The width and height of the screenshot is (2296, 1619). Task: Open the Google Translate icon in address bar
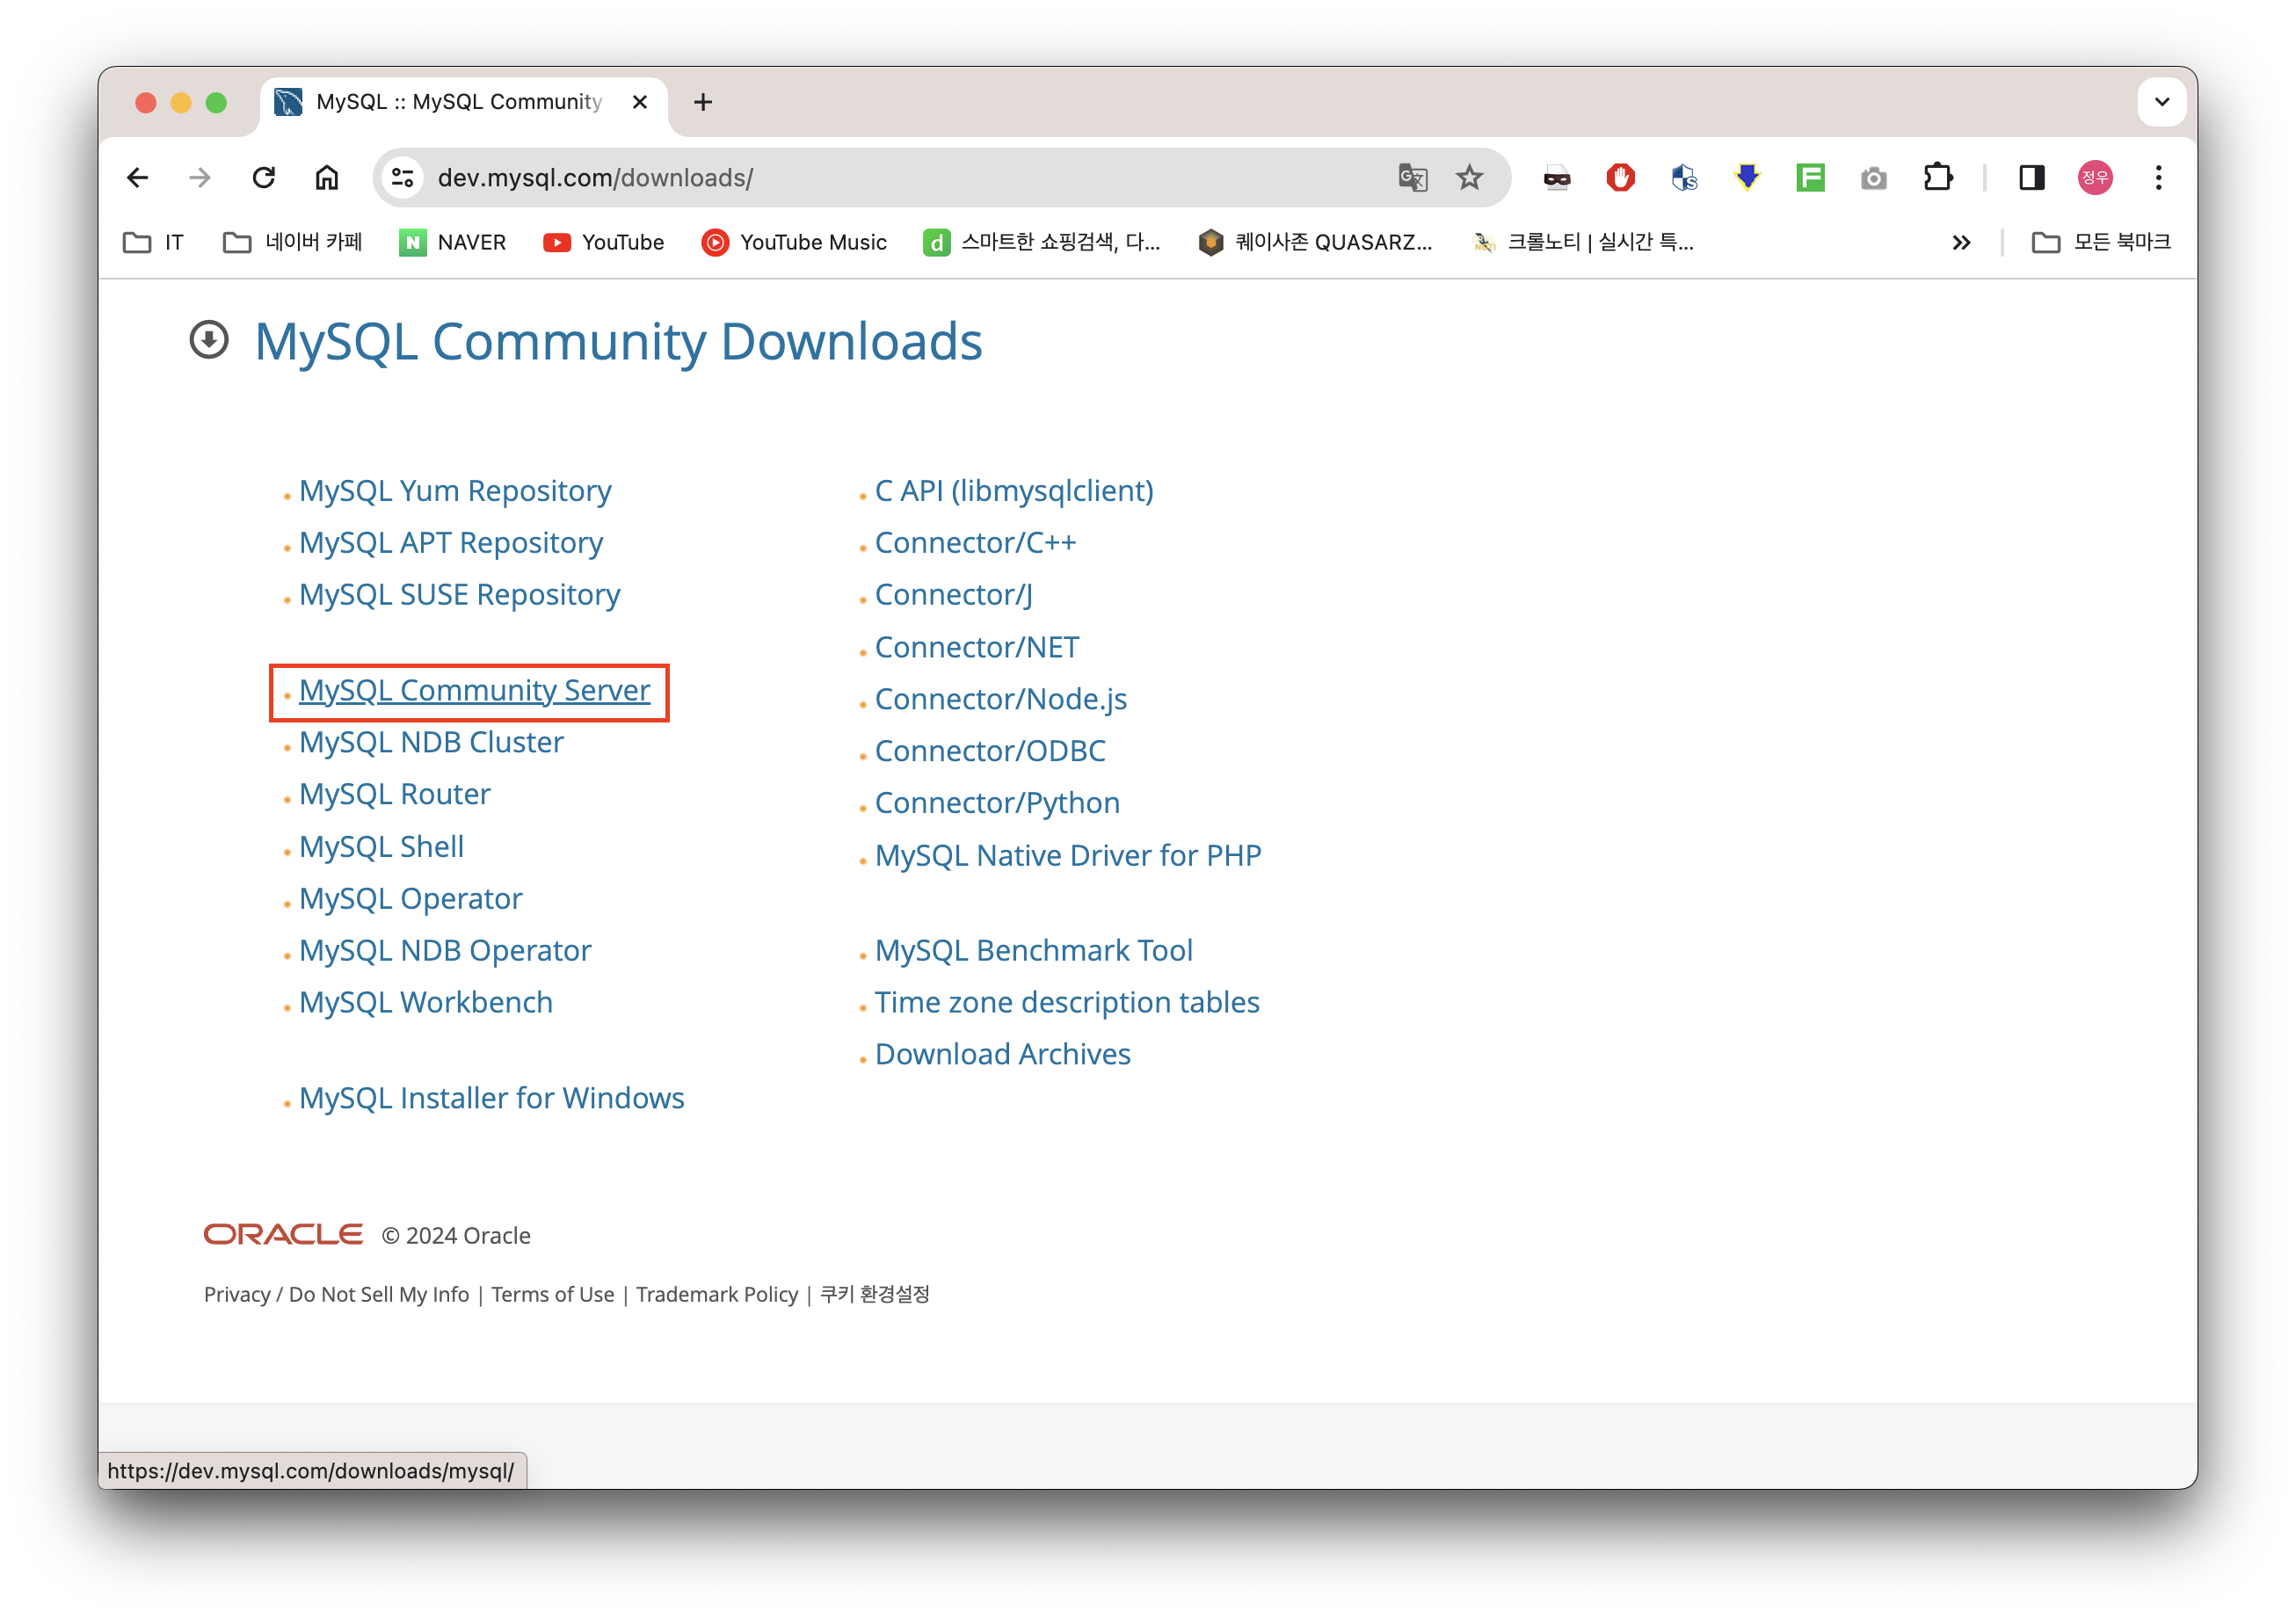[x=1412, y=178]
